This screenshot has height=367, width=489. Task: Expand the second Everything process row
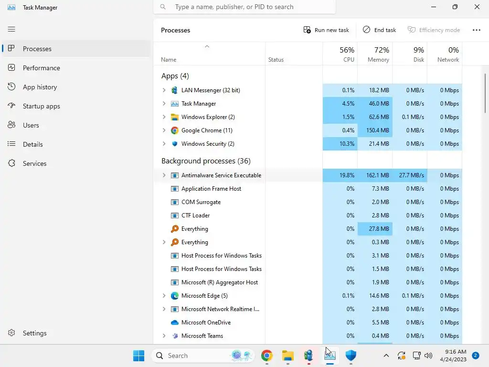[164, 242]
